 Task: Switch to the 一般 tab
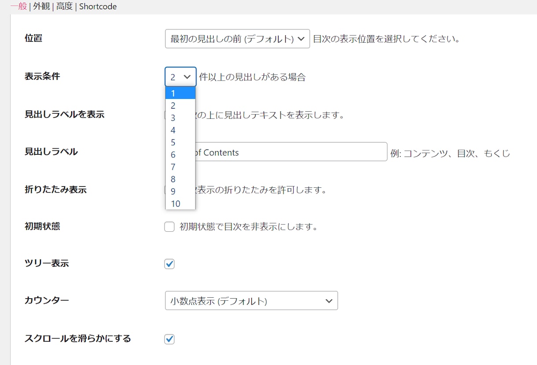click(x=18, y=7)
